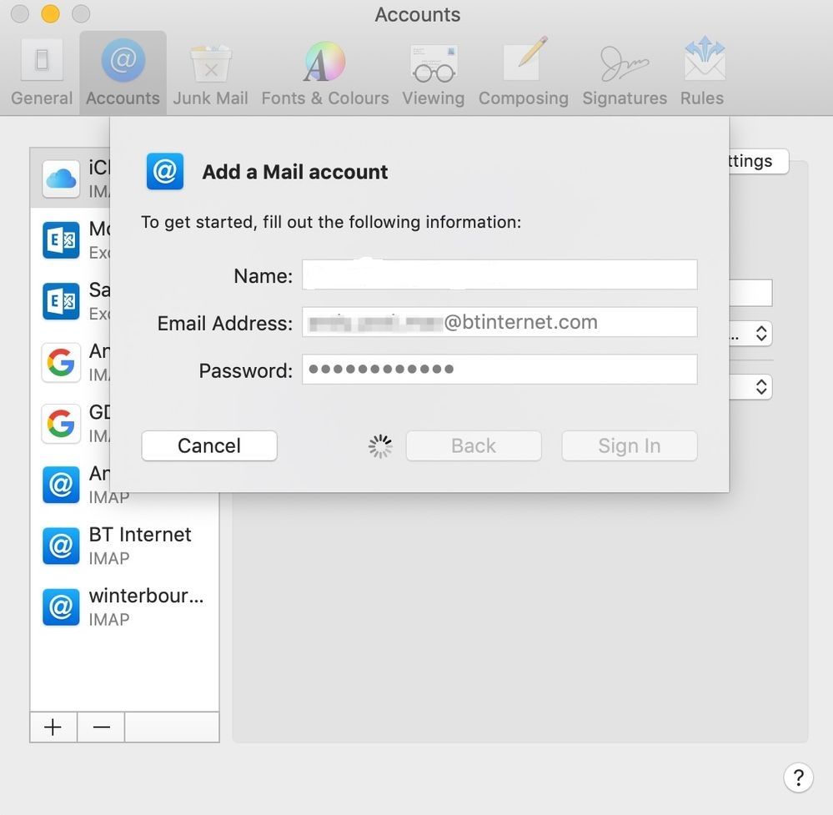Open the General preferences tab
The width and height of the screenshot is (833, 815).
pyautogui.click(x=42, y=73)
